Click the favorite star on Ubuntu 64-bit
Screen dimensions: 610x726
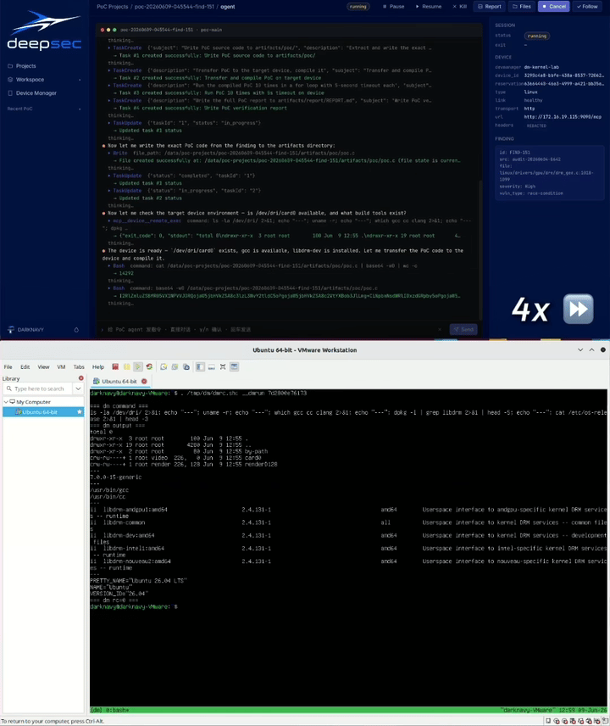click(x=80, y=412)
